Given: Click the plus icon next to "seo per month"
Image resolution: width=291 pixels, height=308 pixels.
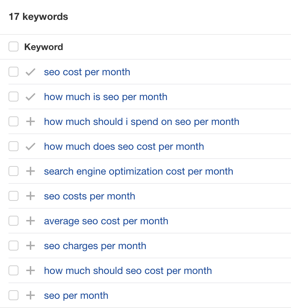Looking at the screenshot, I should tap(31, 295).
